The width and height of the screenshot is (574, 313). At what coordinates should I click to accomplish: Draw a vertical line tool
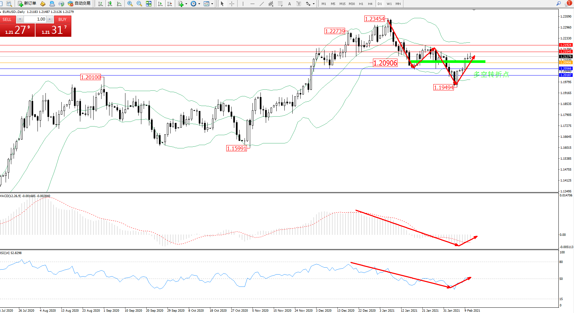click(x=243, y=4)
